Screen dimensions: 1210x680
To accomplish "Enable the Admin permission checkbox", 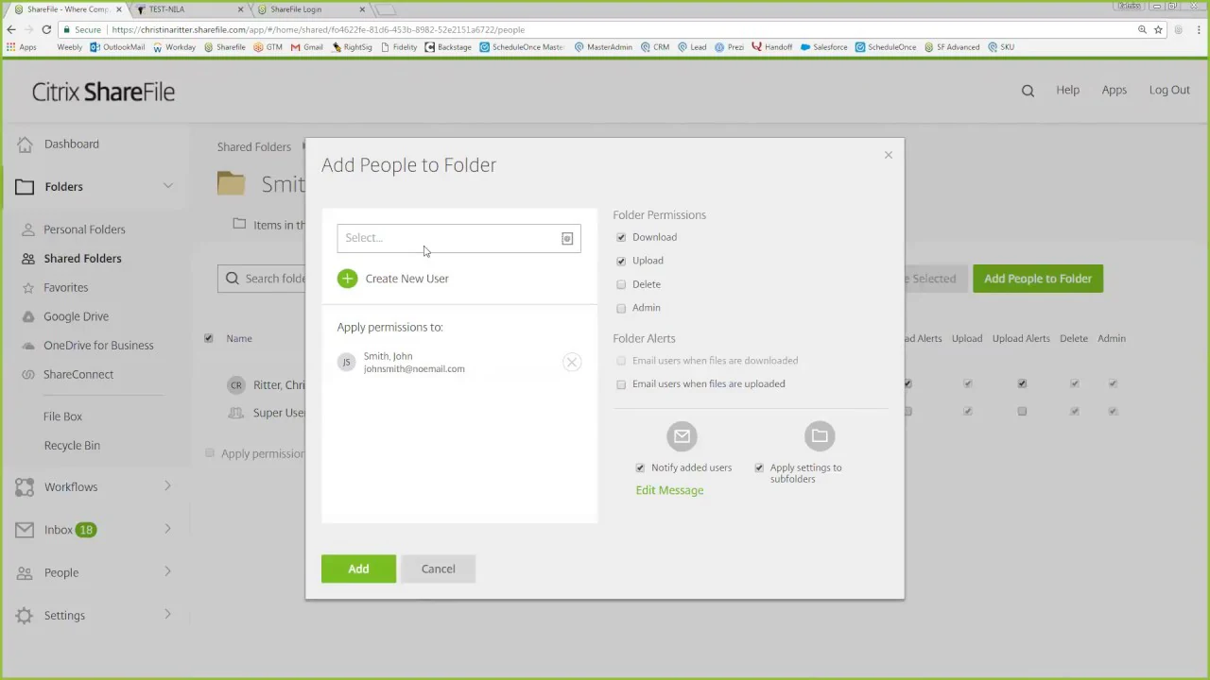I will pyautogui.click(x=621, y=308).
